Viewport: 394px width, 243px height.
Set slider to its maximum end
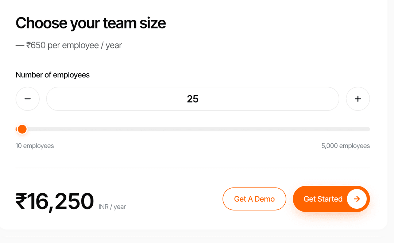(368, 129)
